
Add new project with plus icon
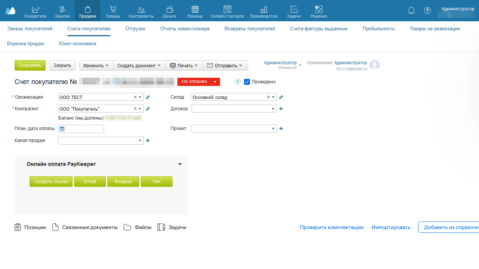point(281,129)
